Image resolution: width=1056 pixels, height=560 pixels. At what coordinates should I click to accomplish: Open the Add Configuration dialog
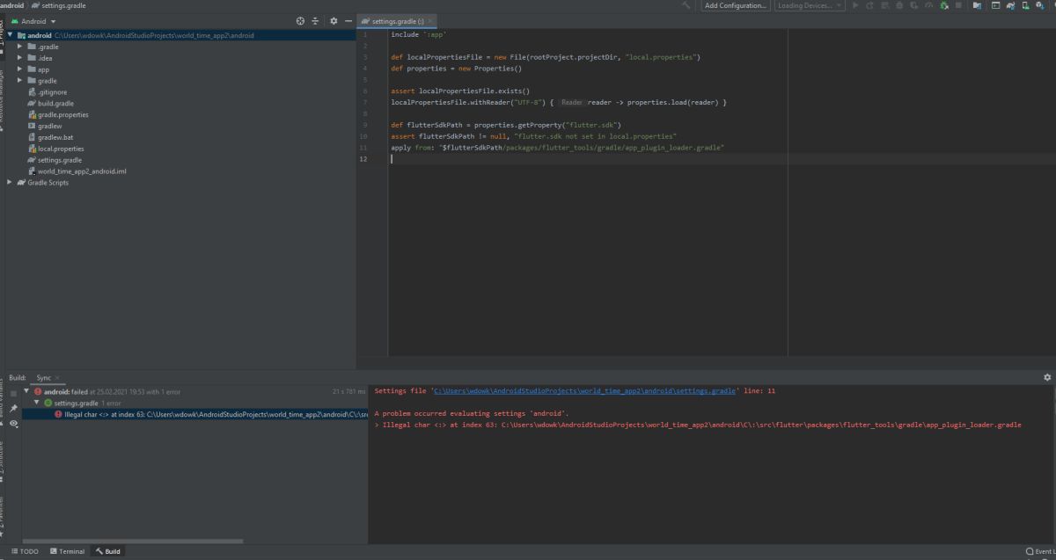pos(737,5)
